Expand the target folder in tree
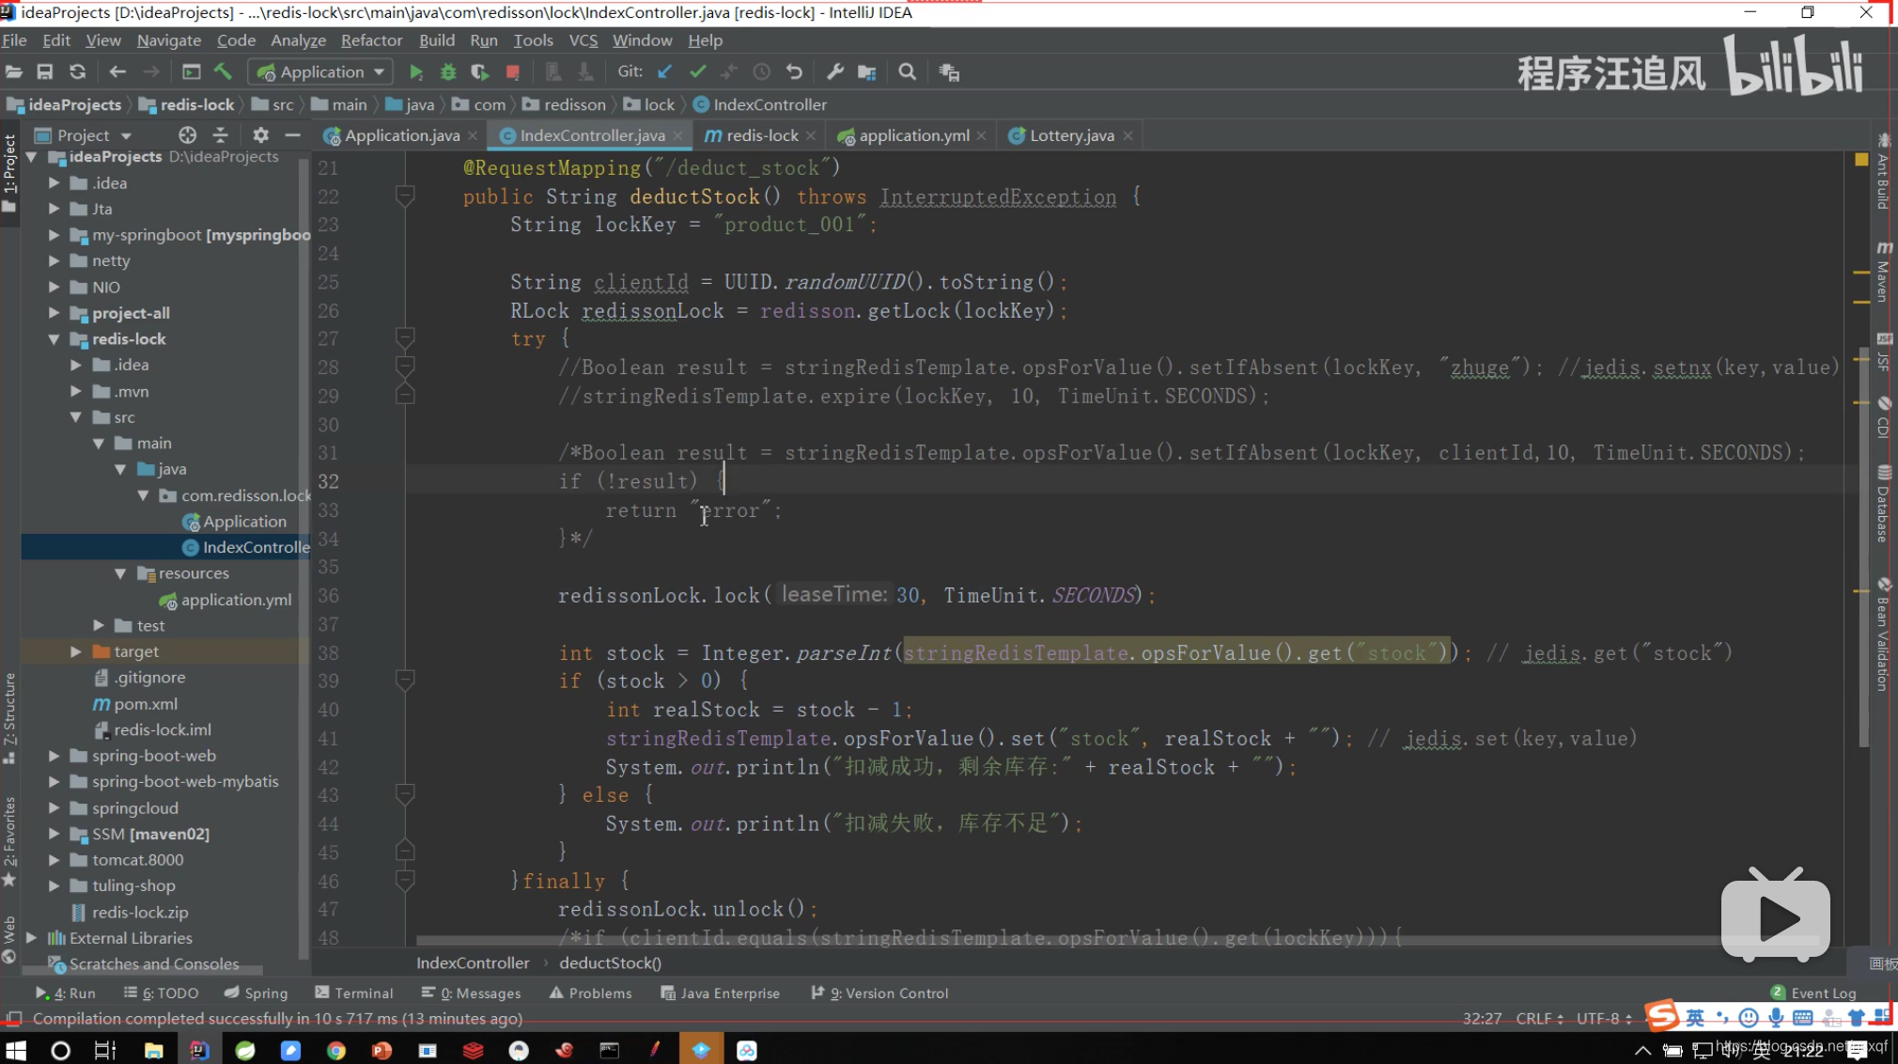The height and width of the screenshot is (1064, 1898). (x=76, y=651)
